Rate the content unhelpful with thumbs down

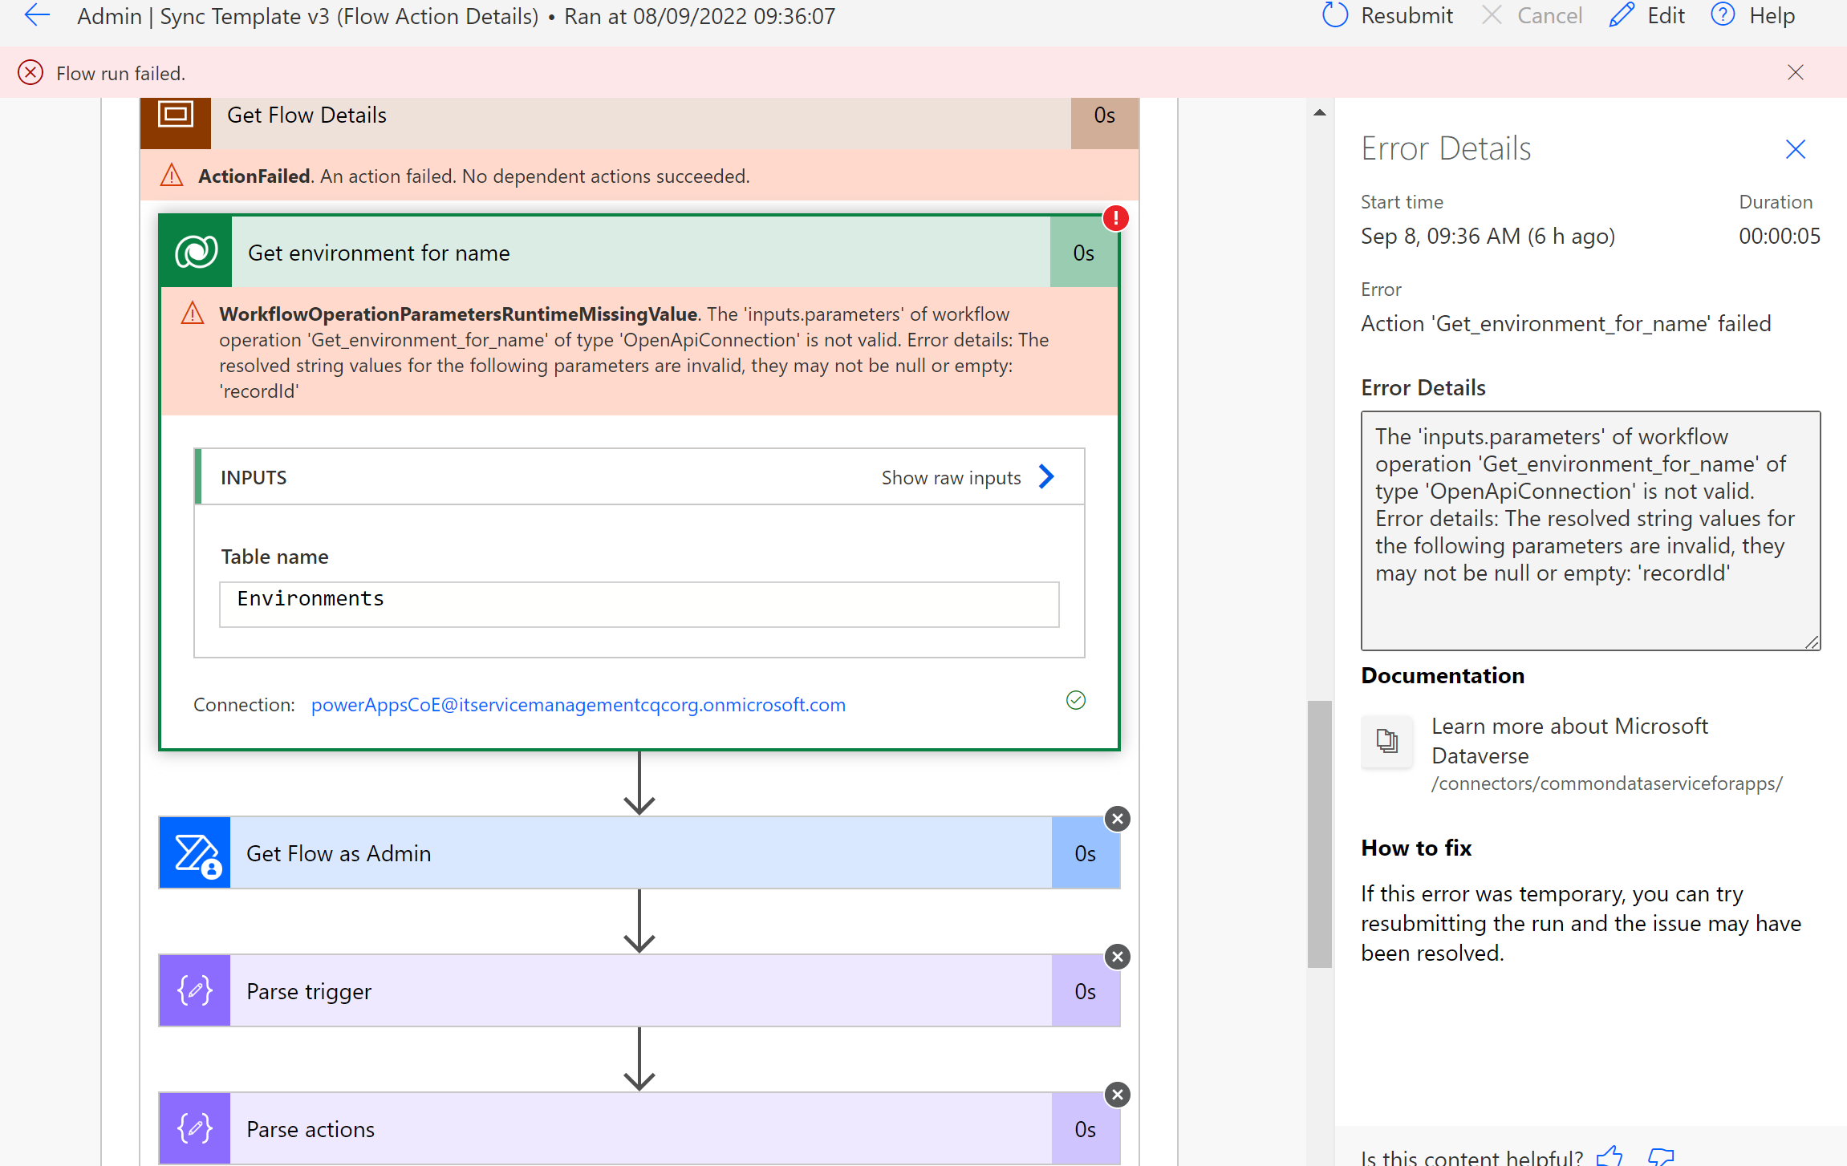point(1659,1157)
